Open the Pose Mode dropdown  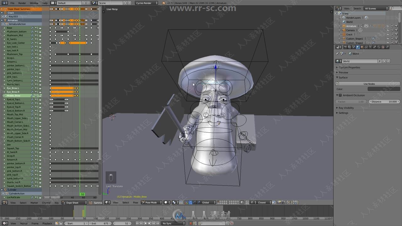click(x=152, y=202)
